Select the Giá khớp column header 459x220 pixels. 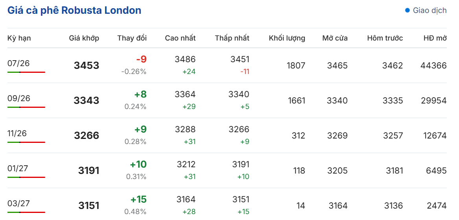84,38
